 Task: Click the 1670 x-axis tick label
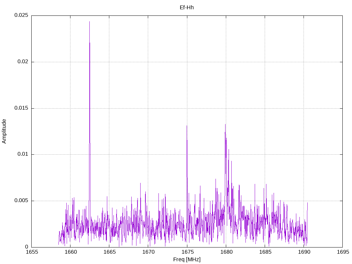tap(148, 252)
